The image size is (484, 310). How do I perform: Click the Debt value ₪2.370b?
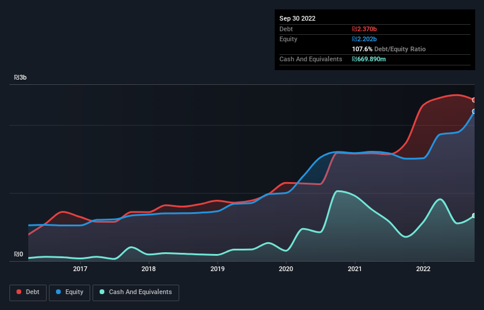coord(364,29)
